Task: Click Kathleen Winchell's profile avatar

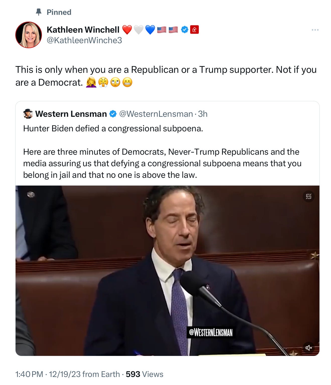Action: pos(29,35)
